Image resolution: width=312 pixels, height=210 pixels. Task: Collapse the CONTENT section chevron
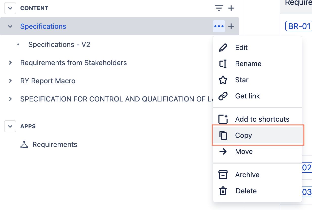tap(10, 8)
